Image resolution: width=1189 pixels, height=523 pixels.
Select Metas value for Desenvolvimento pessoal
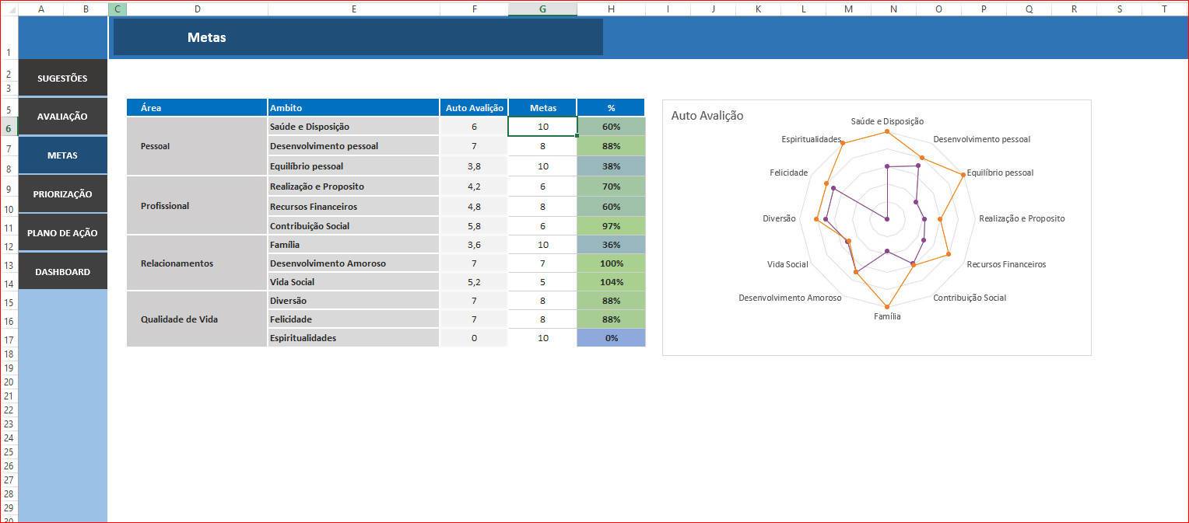[x=542, y=146]
